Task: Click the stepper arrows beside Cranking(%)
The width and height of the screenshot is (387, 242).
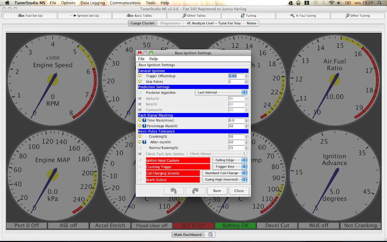Action: tap(247, 137)
